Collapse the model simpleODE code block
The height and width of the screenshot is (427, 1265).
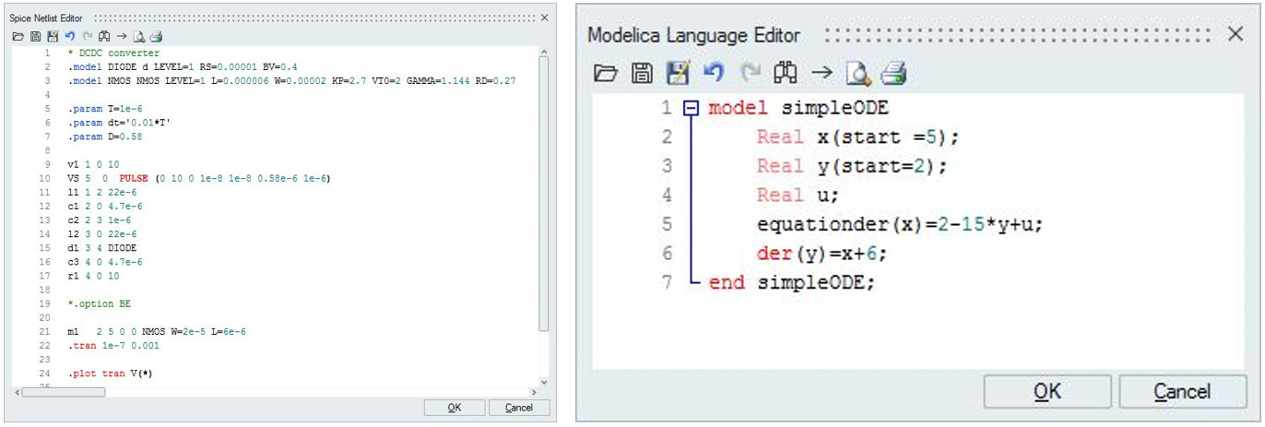pyautogui.click(x=692, y=108)
